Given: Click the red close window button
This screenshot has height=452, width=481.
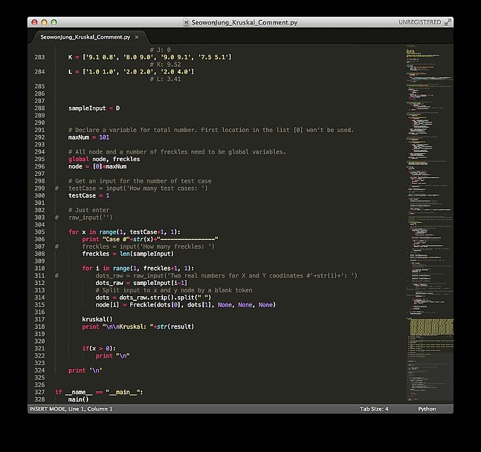Looking at the screenshot, I should click(35, 22).
